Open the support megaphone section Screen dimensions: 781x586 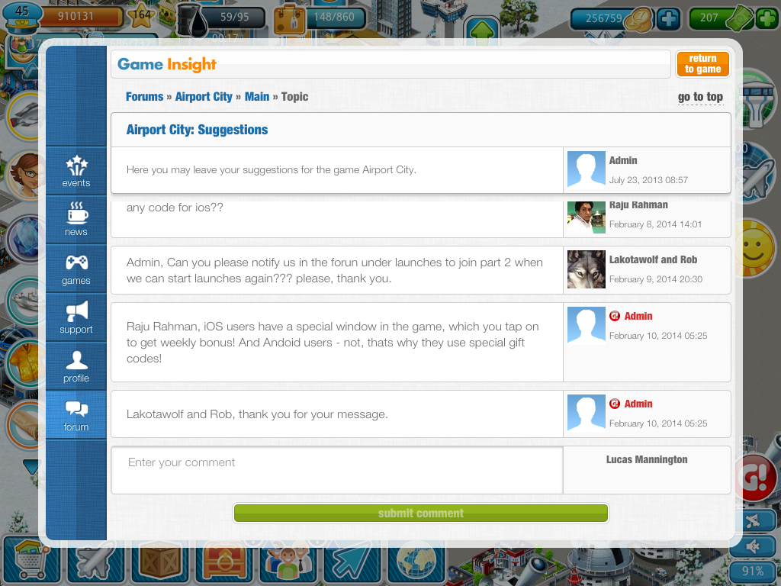tap(76, 317)
